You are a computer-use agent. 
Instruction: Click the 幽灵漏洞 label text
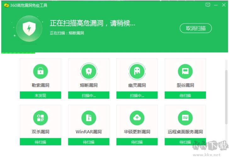click(x=137, y=85)
